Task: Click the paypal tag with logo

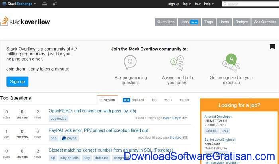Action: (69, 138)
